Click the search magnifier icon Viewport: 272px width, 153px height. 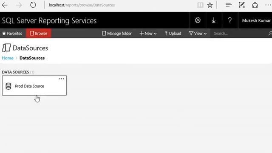270,33
